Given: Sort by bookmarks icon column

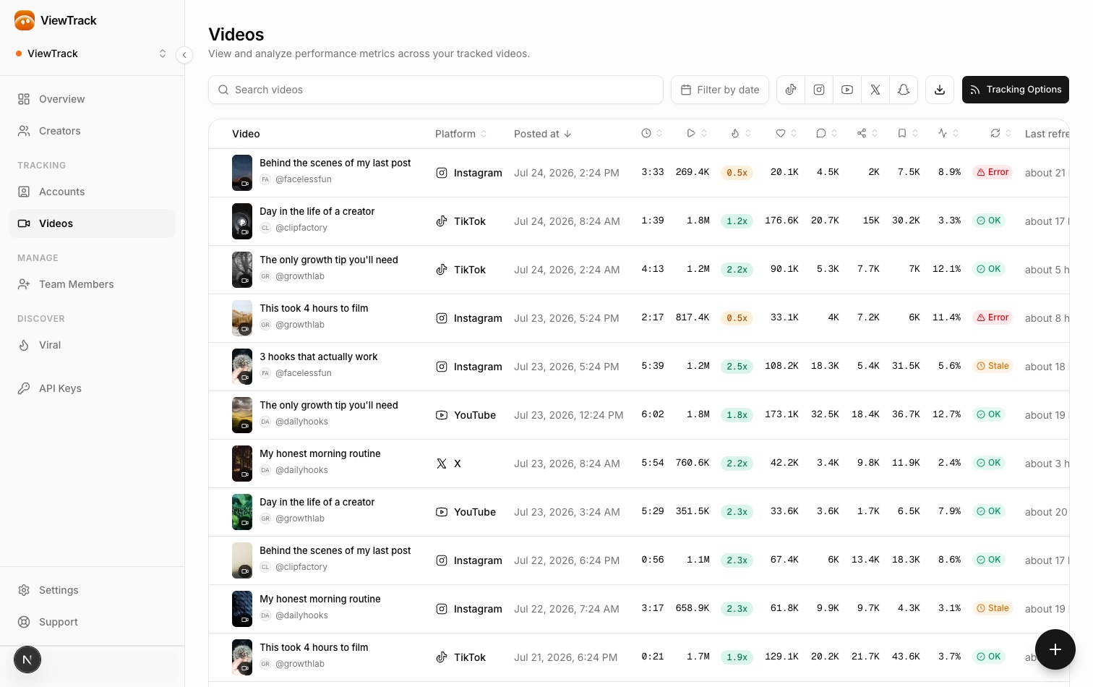Looking at the screenshot, I should click(908, 133).
